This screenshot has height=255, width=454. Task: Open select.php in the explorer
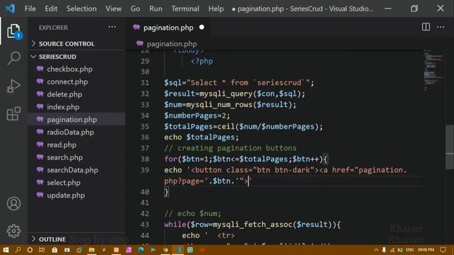pos(64,183)
